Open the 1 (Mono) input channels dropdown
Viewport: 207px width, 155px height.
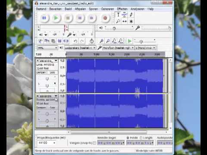click(x=145, y=48)
